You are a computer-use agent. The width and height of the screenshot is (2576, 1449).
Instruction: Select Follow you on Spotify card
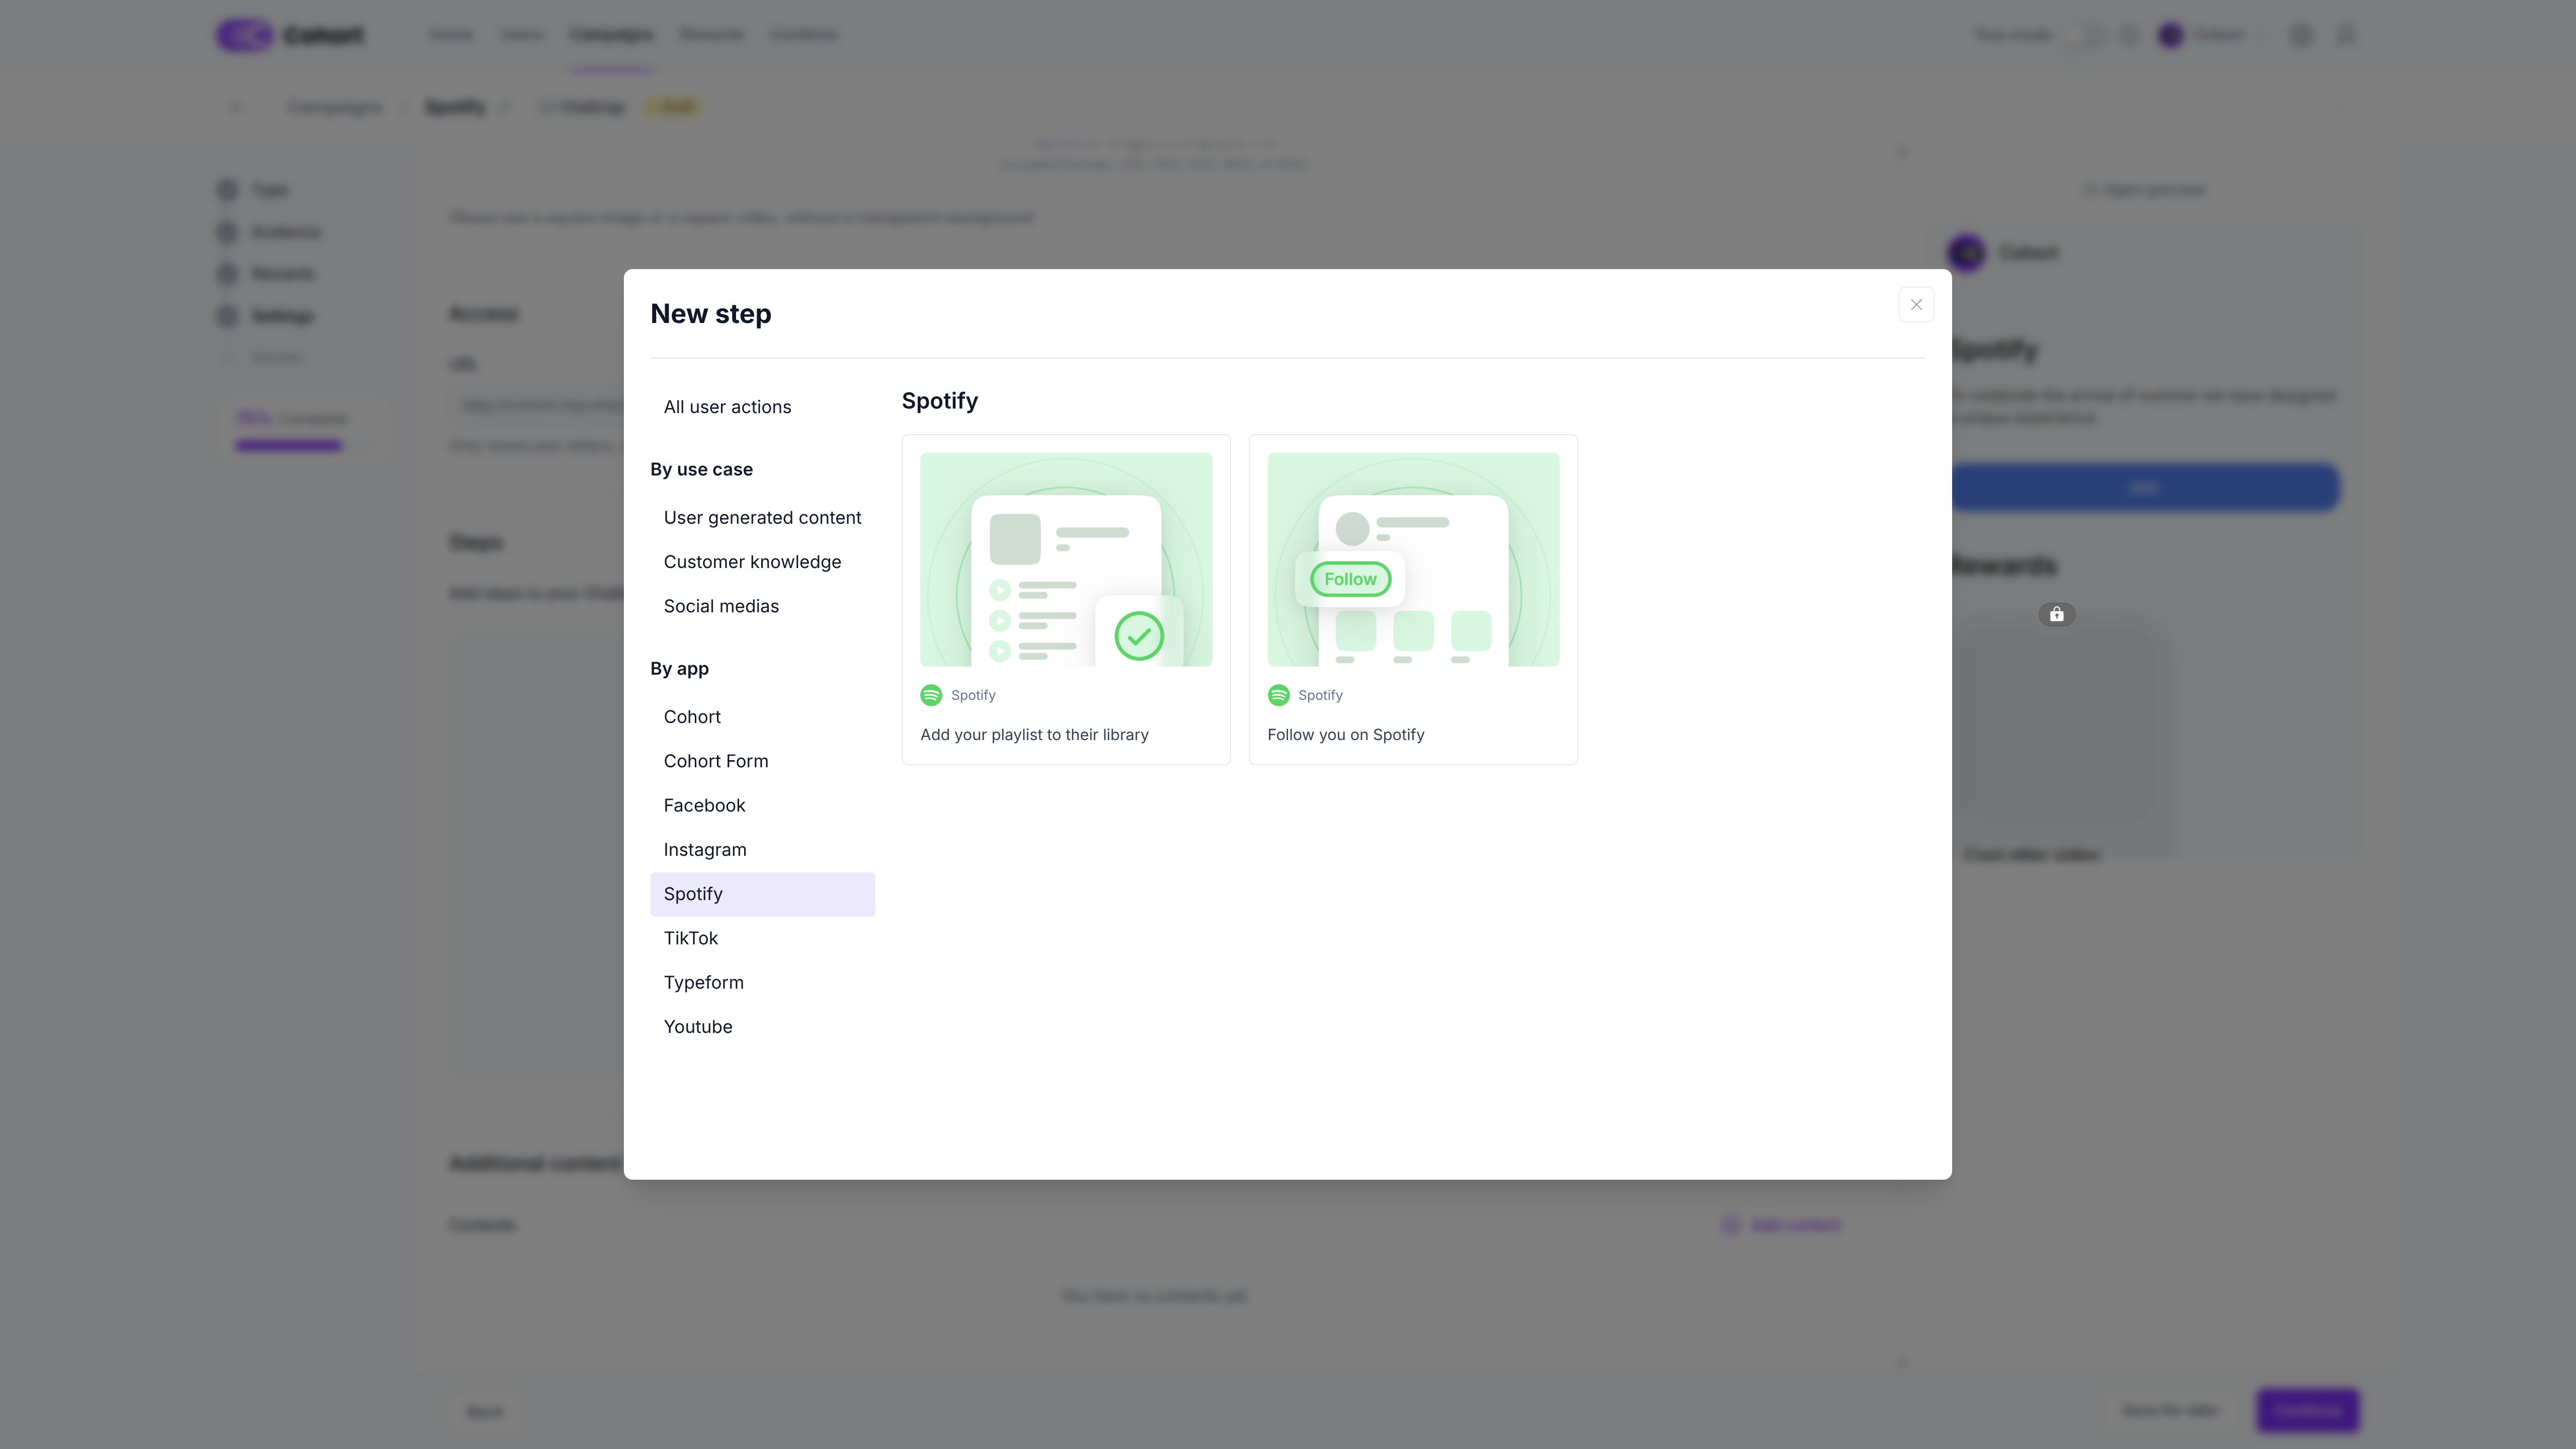point(1412,600)
